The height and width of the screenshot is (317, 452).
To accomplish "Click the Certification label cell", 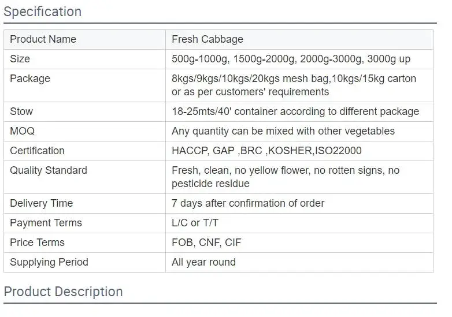I will click(x=85, y=151).
